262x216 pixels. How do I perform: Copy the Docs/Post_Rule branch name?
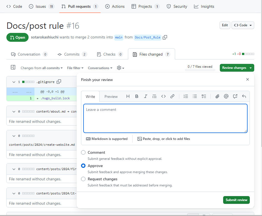coord(165,37)
